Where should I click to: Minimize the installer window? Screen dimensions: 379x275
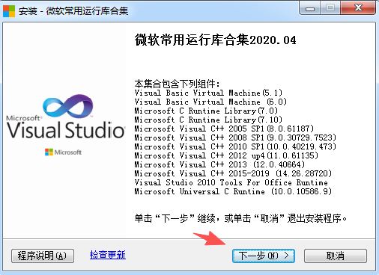pos(310,8)
